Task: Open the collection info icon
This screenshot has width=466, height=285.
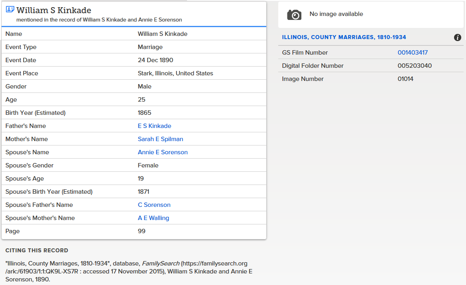Action: [x=457, y=37]
